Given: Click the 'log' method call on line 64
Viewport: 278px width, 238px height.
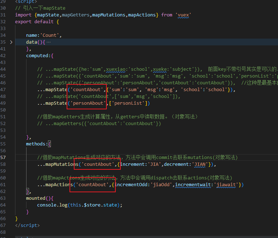Looking at the screenshot, I should [x=63, y=205].
